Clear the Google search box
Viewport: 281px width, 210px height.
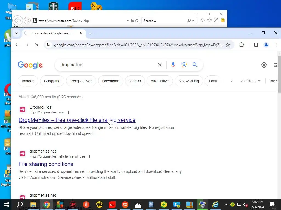pyautogui.click(x=159, y=65)
